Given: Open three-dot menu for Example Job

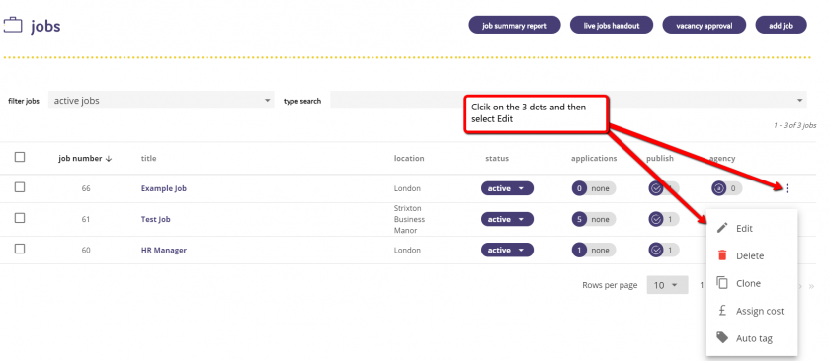Looking at the screenshot, I should coord(788,188).
